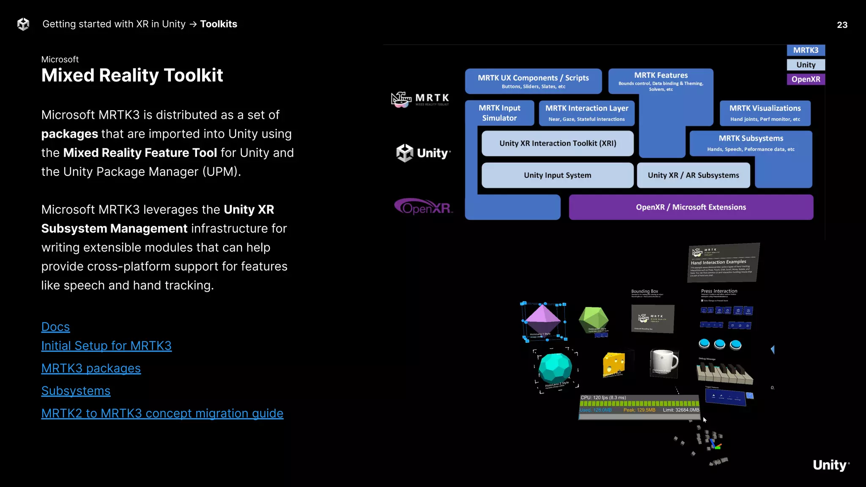Open the MRTK3 packages link
The height and width of the screenshot is (487, 866).
click(91, 368)
